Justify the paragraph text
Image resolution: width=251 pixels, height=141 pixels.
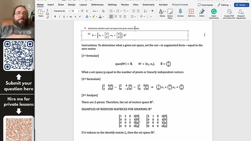coord(125,17)
